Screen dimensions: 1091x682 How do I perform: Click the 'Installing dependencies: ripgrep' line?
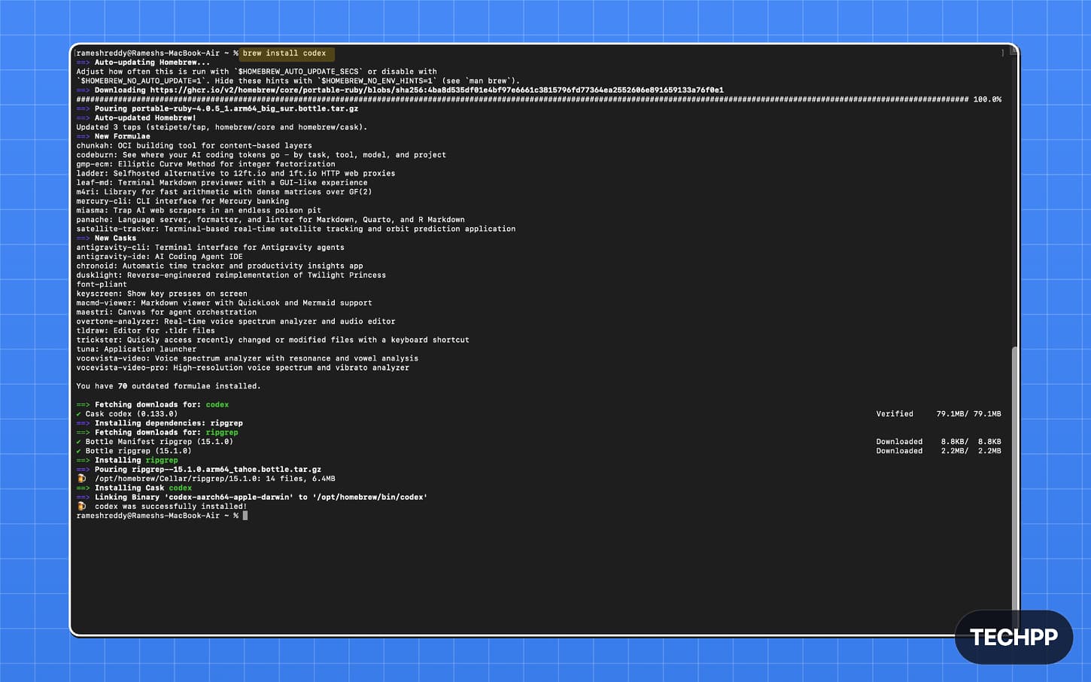coord(160,423)
